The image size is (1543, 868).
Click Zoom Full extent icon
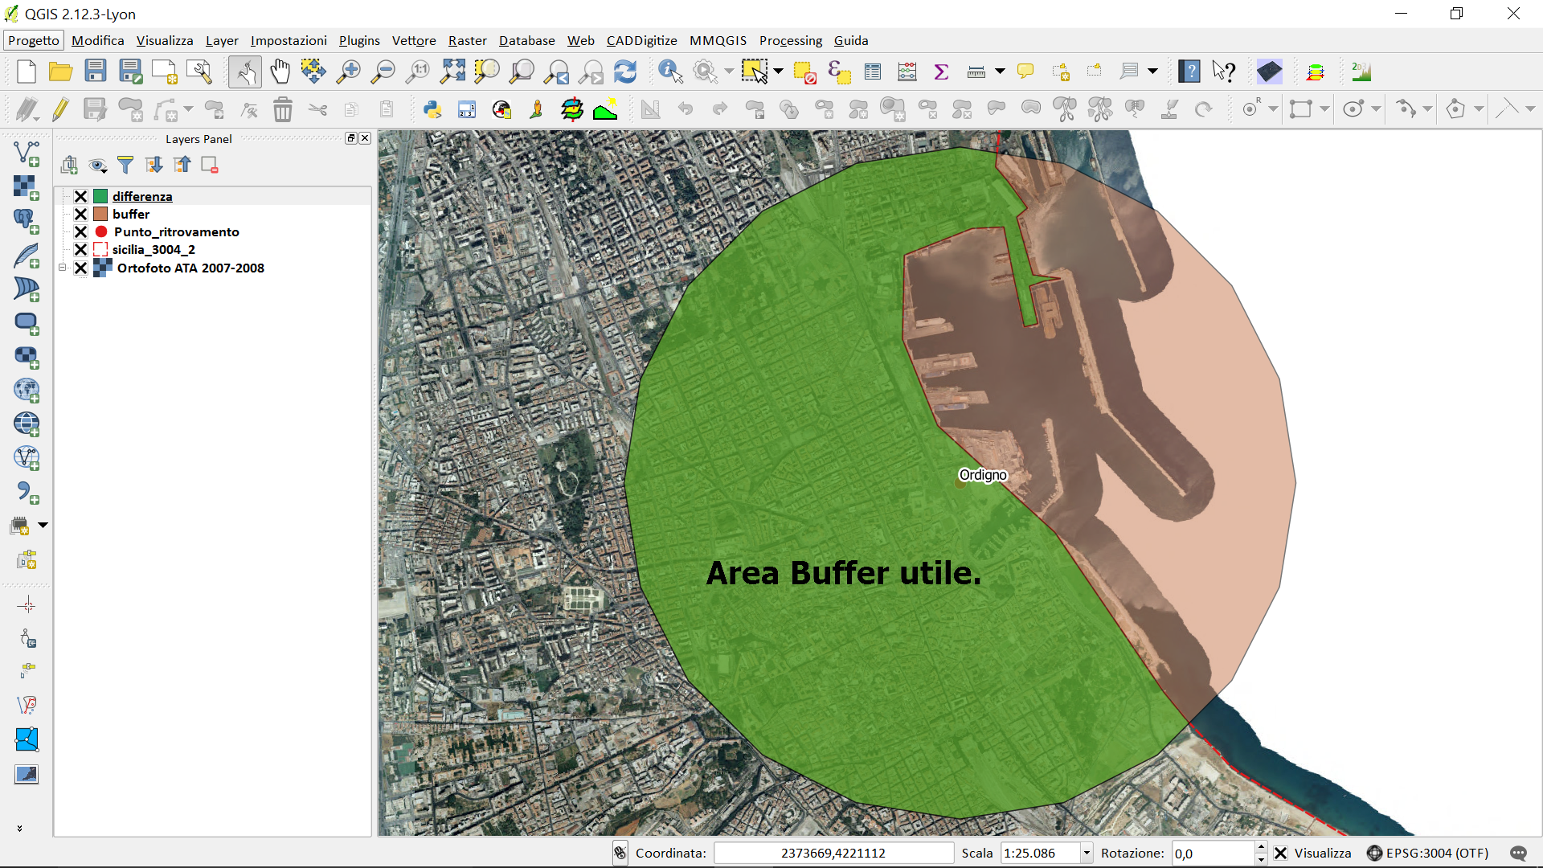pyautogui.click(x=452, y=72)
